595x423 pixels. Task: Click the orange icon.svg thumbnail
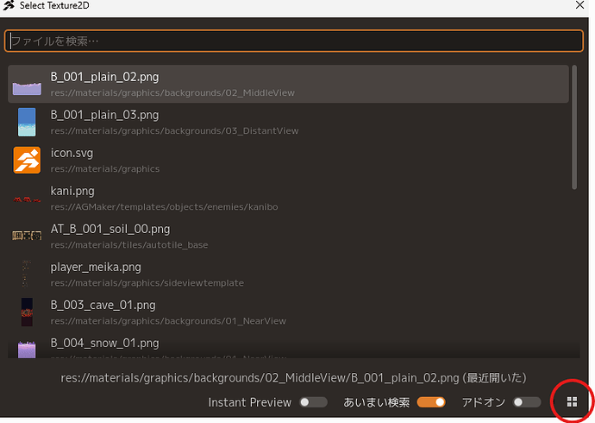click(27, 161)
